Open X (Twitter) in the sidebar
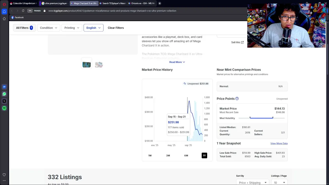Image resolution: width=329 pixels, height=185 pixels. tap(4, 101)
